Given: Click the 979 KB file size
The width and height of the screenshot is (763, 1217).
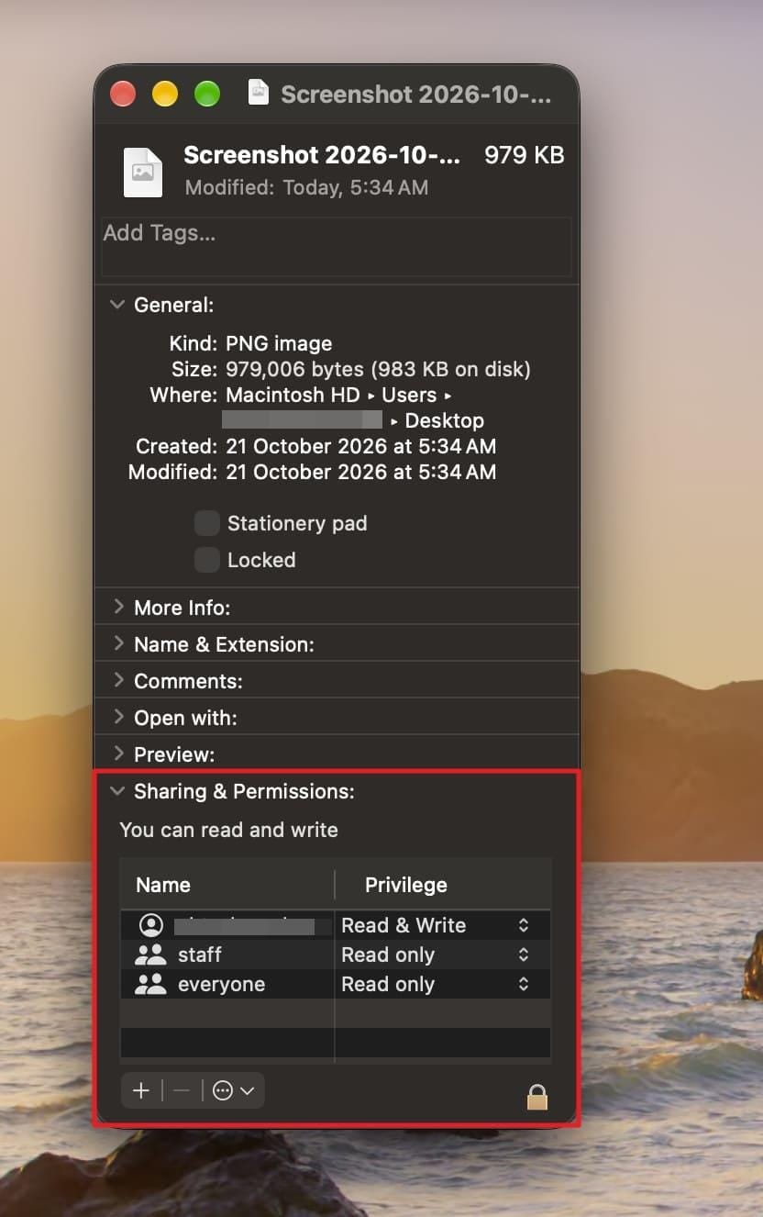Looking at the screenshot, I should pyautogui.click(x=525, y=155).
